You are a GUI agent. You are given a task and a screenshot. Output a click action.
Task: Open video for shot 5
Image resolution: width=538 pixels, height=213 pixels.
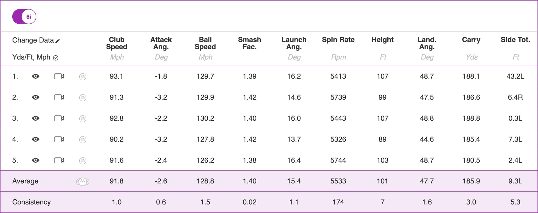[59, 160]
